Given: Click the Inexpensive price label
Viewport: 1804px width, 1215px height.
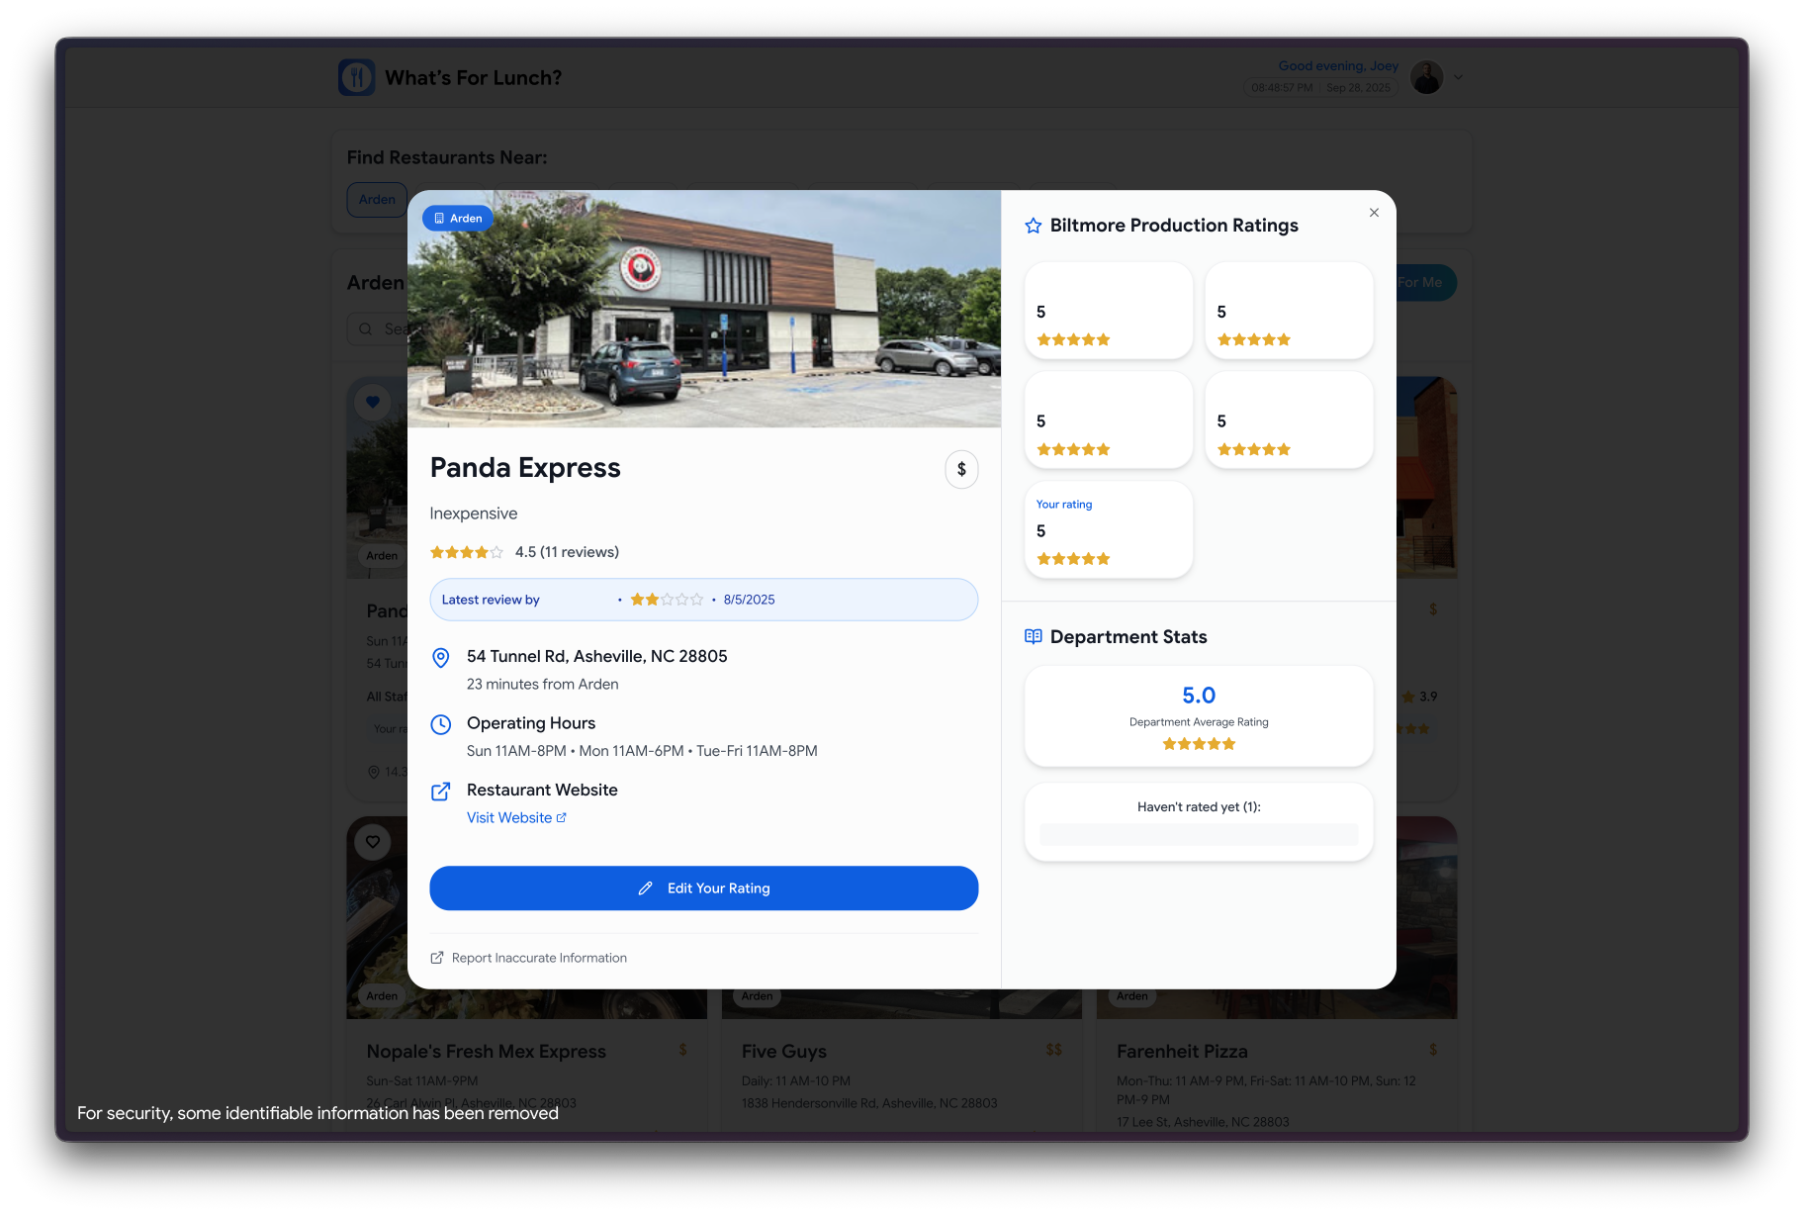Looking at the screenshot, I should click(x=474, y=514).
